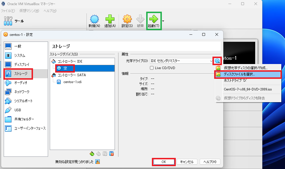Select the 空 empty optical drive entry
The image size is (285, 169).
pos(82,68)
